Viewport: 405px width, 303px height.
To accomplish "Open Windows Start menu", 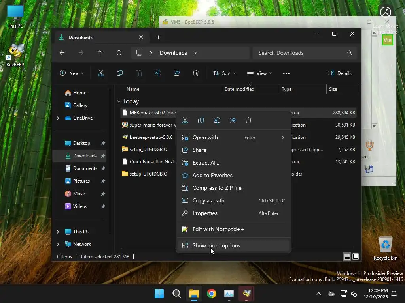I will [x=159, y=294].
